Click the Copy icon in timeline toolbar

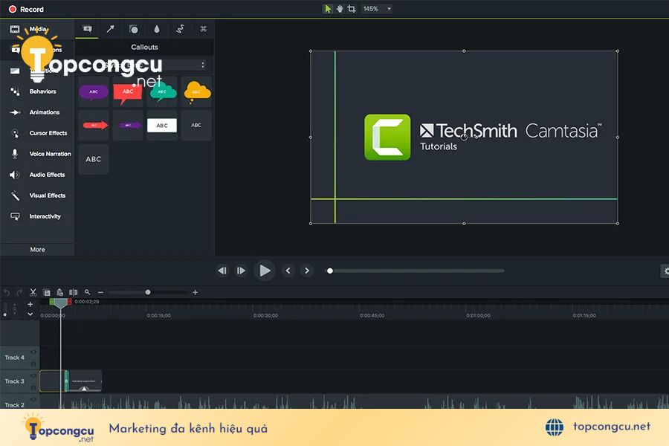pos(47,292)
